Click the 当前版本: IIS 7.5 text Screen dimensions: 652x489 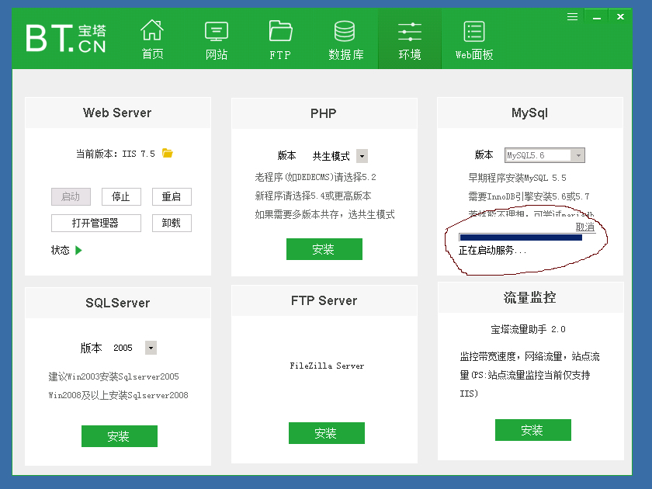(x=115, y=154)
